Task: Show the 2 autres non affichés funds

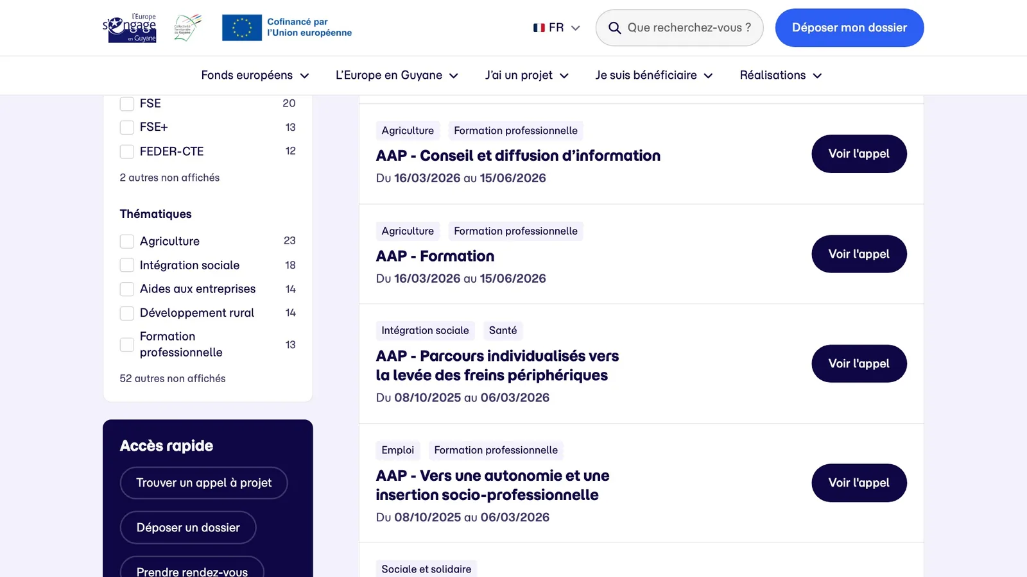Action: (x=169, y=178)
